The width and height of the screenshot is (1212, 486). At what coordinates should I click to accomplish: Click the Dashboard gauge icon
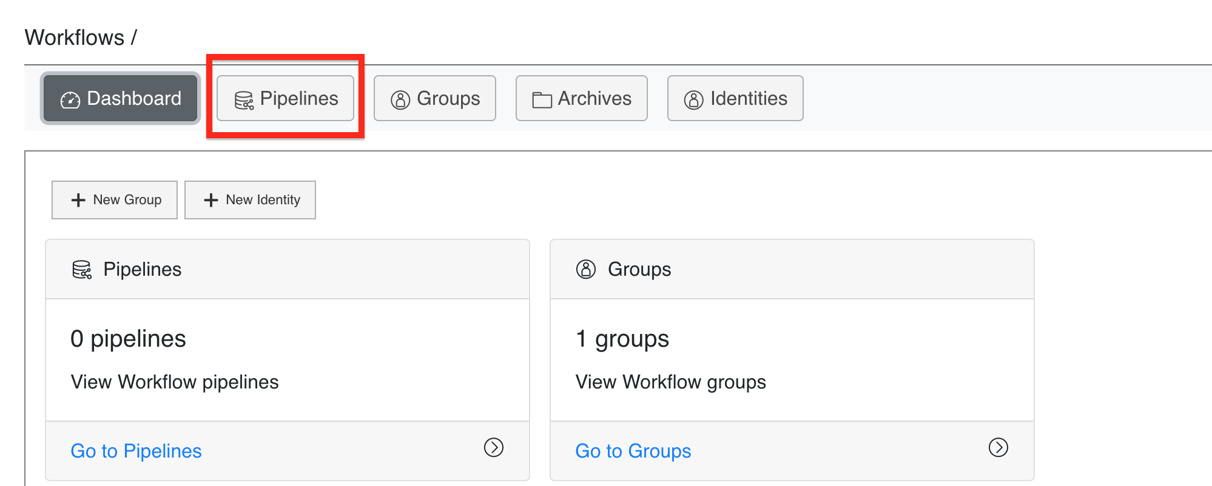(x=70, y=99)
